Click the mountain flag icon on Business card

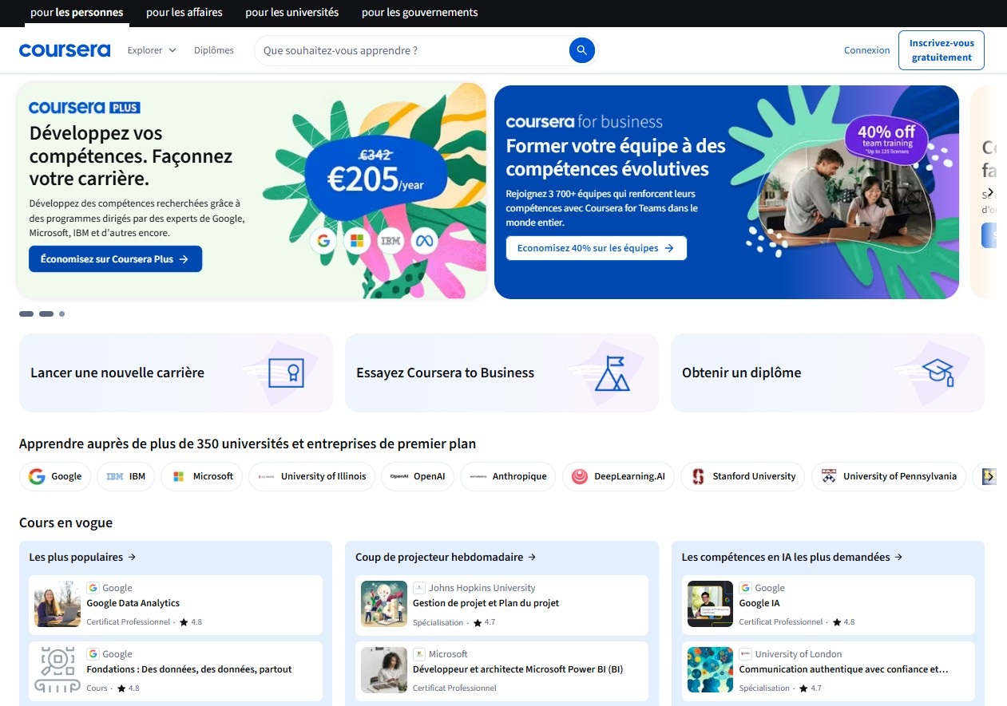[612, 373]
